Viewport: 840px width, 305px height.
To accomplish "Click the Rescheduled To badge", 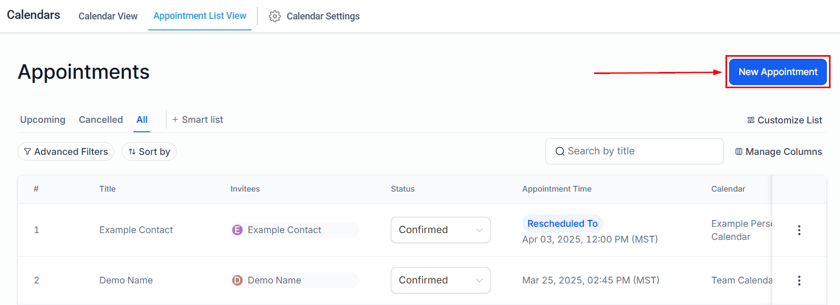I will (563, 224).
